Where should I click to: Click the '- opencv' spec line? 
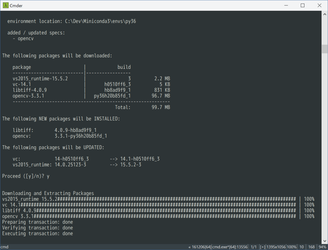click(23, 39)
